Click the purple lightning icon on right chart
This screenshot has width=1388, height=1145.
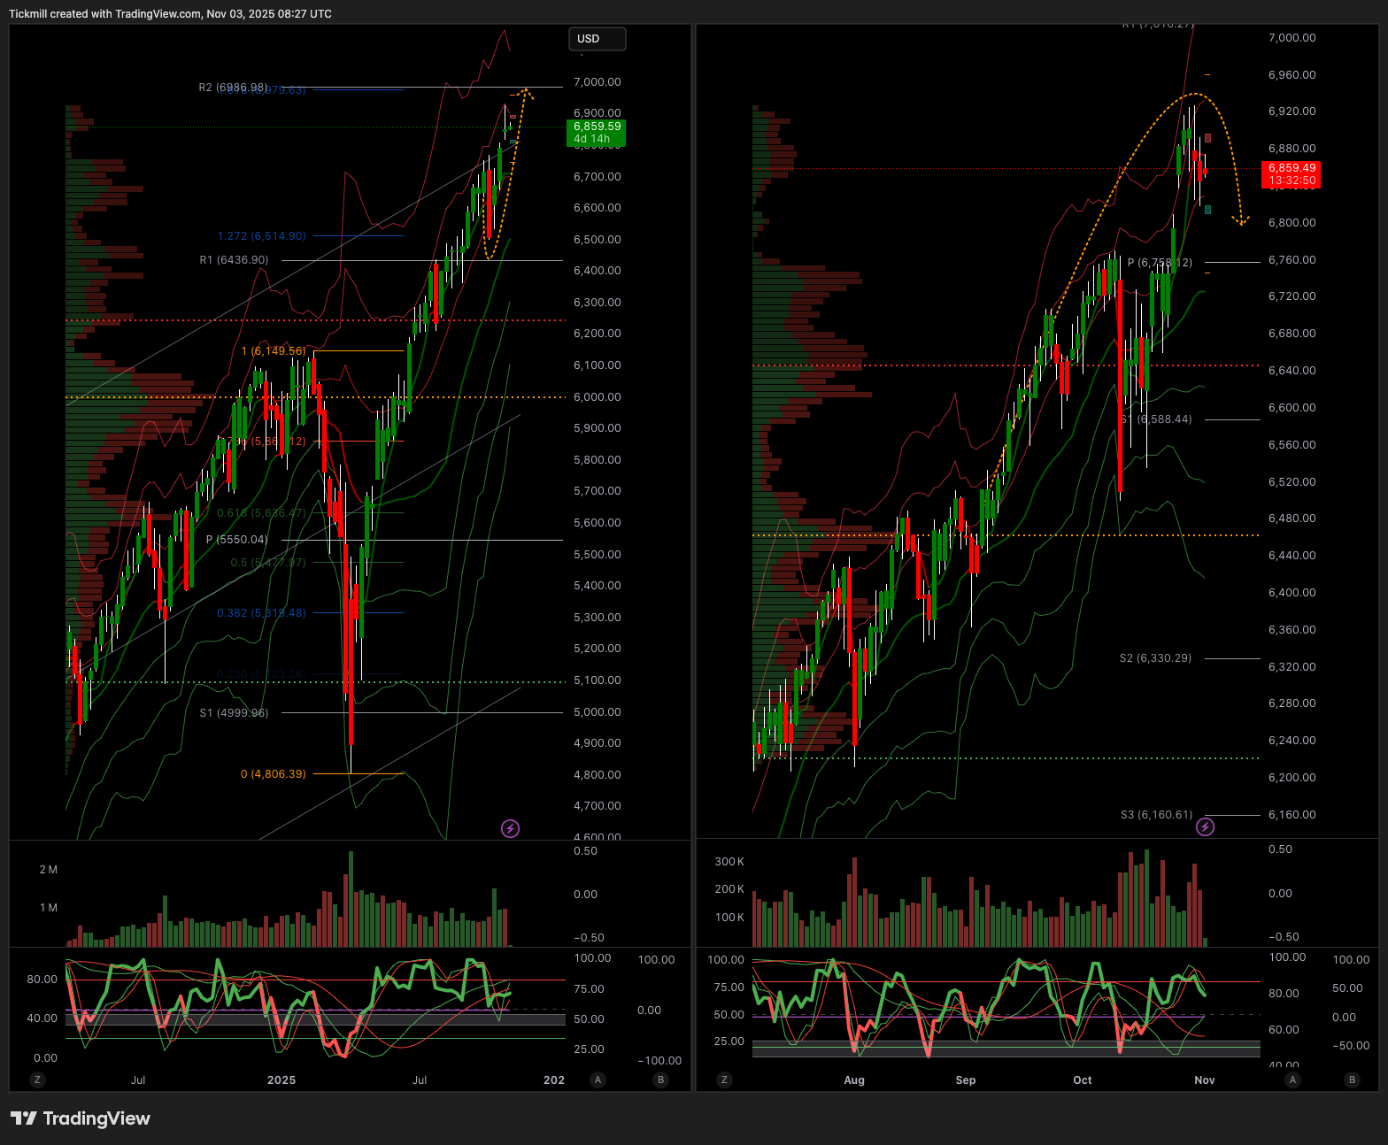(x=1205, y=826)
